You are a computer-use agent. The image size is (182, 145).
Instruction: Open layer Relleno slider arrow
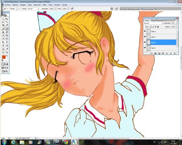pos(177,27)
